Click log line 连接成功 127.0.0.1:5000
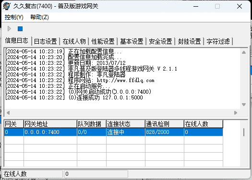252x180 pixels. 74,98
